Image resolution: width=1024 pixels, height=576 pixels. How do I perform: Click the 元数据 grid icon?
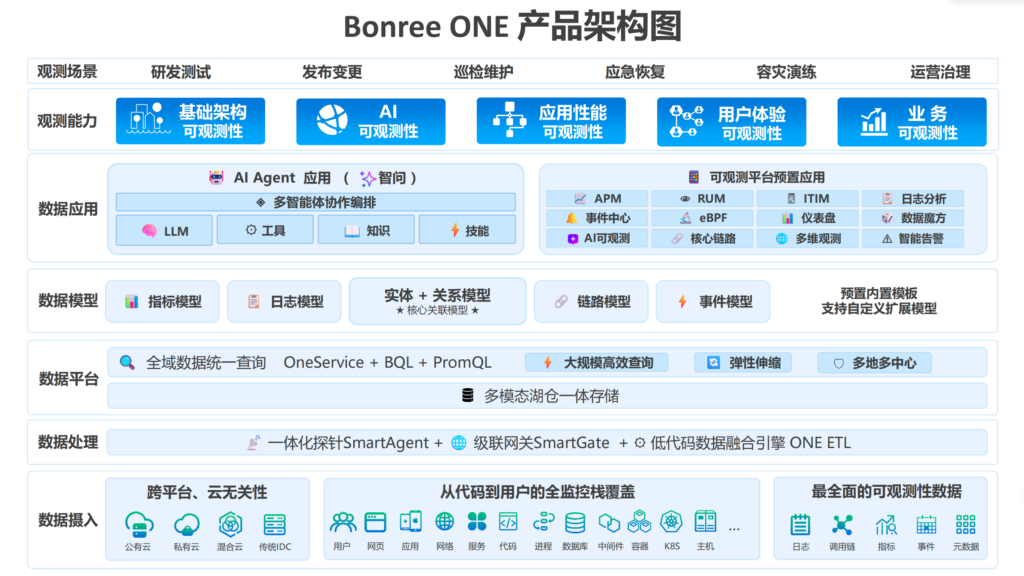(x=965, y=525)
